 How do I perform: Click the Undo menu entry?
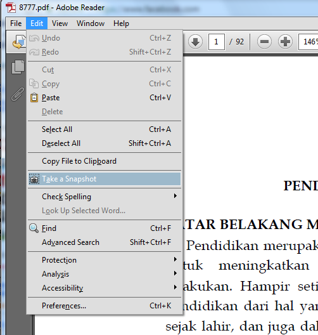[105, 38]
